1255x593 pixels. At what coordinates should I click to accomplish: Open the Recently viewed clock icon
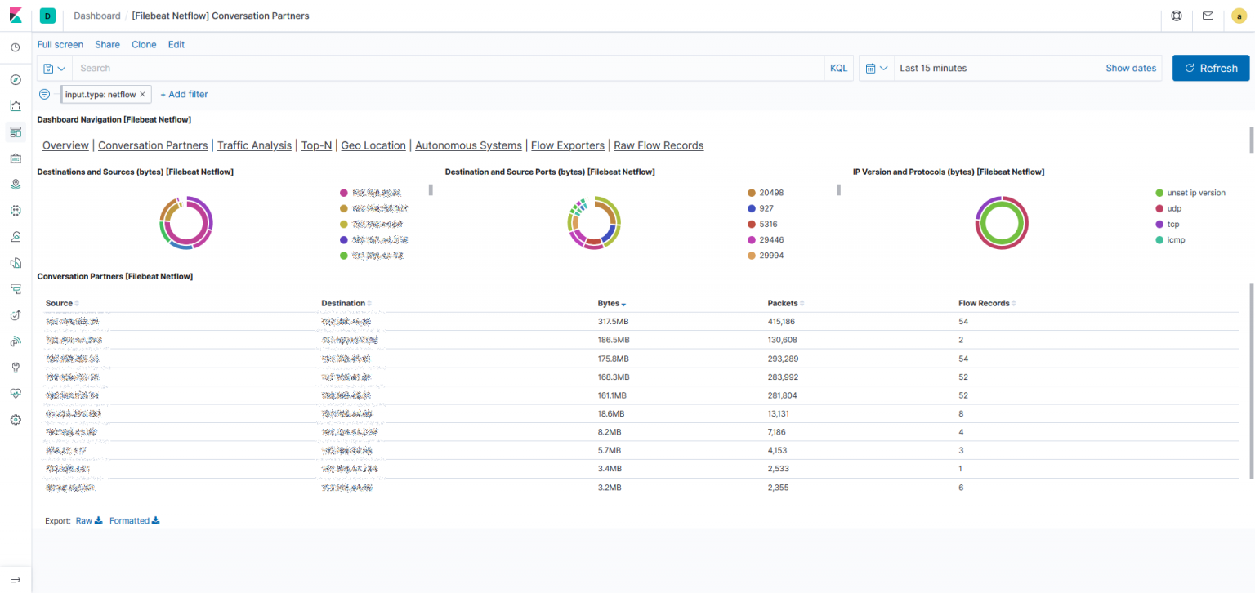(15, 47)
